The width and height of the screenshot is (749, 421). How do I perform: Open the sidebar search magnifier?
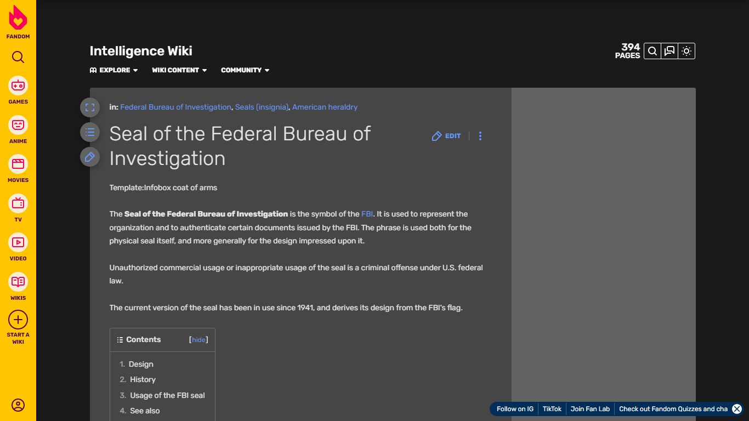point(18,57)
